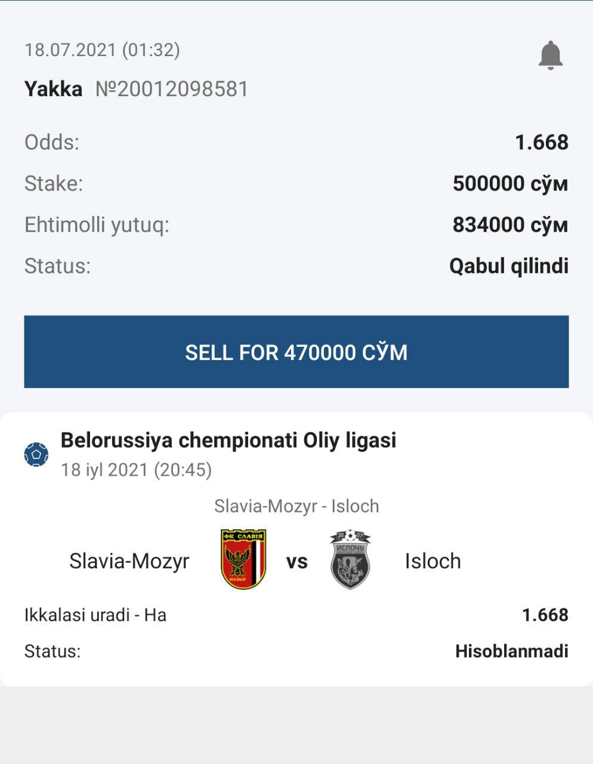Click the Yakka bet type label
The image size is (593, 764).
coord(53,89)
